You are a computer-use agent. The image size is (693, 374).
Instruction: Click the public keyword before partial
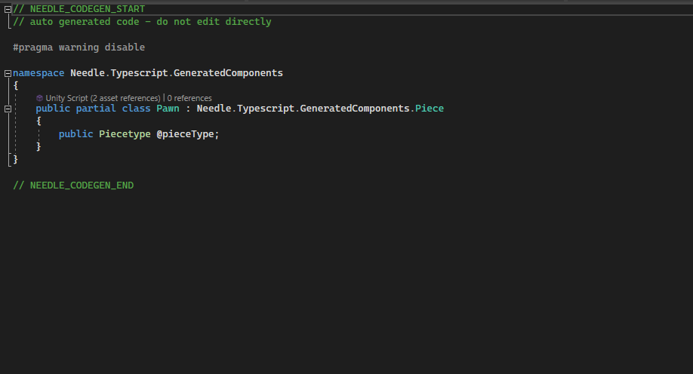tap(53, 109)
